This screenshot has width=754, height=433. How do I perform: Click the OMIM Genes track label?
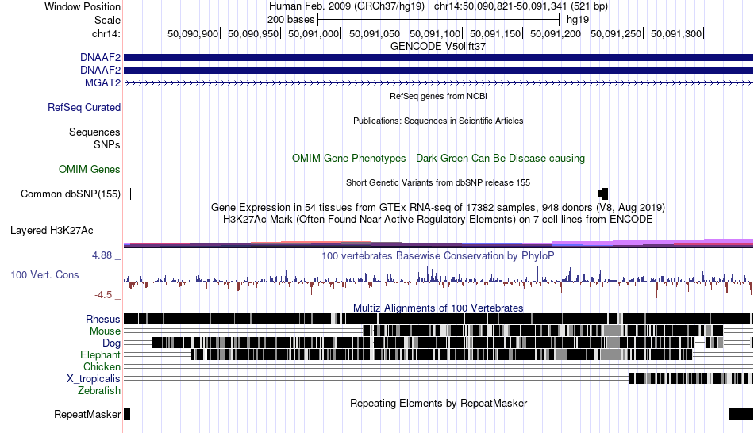(89, 169)
